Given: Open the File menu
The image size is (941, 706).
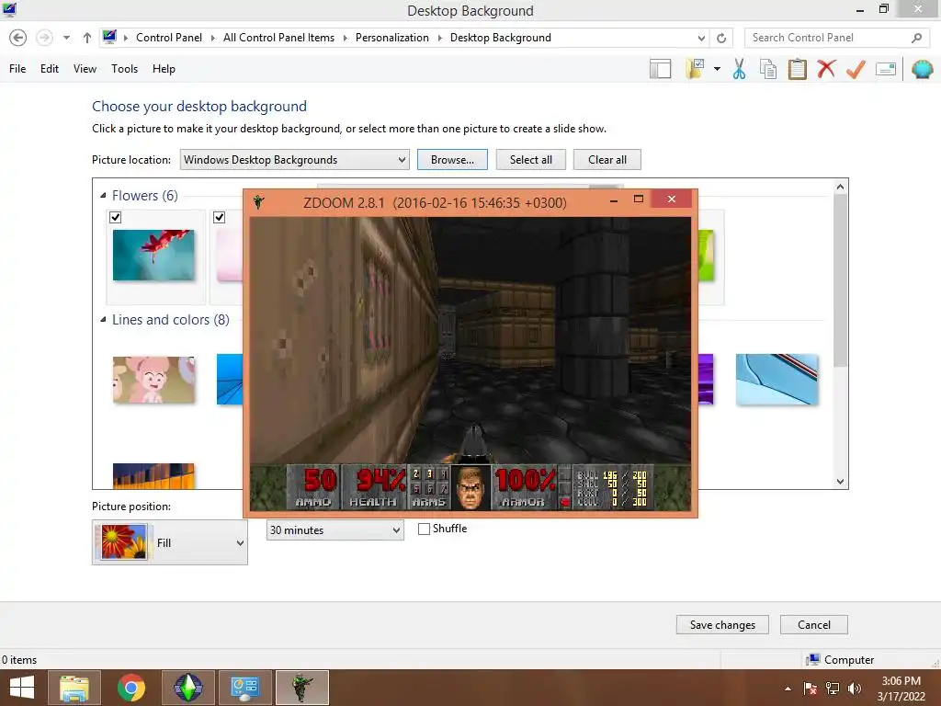Looking at the screenshot, I should click(x=17, y=68).
